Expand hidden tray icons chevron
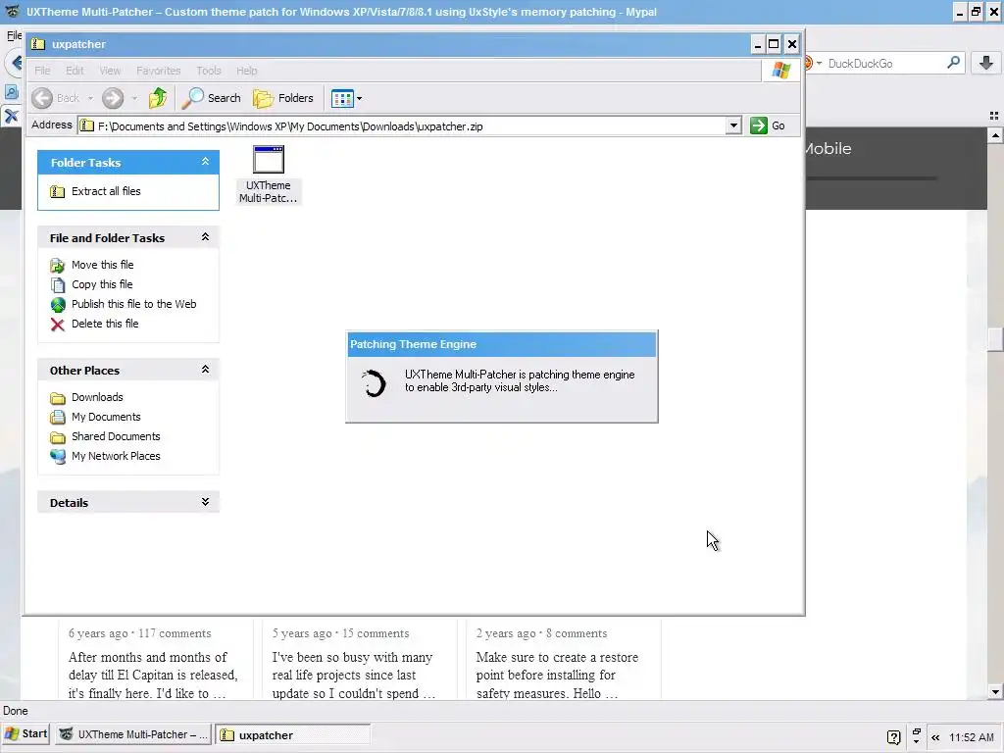 coord(935,737)
